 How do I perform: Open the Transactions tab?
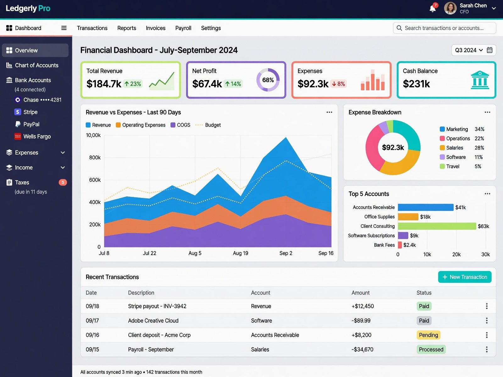[x=92, y=28]
